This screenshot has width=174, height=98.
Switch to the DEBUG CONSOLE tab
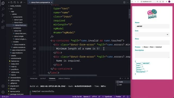(x=64, y=79)
